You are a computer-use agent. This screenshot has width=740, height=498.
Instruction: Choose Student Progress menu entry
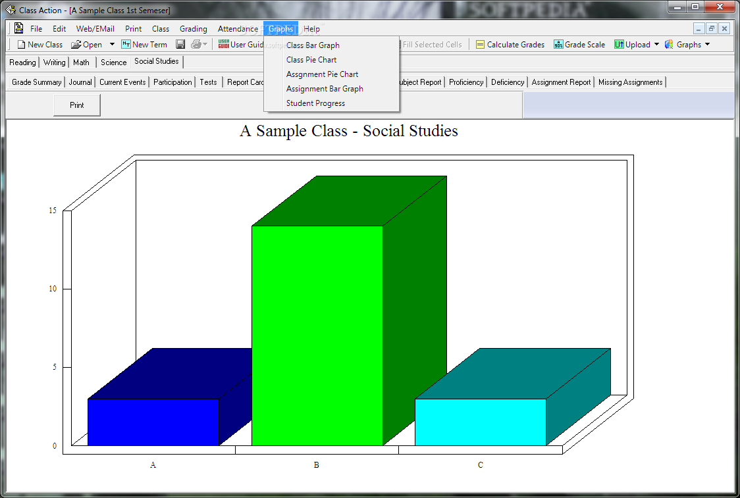pyautogui.click(x=331, y=103)
